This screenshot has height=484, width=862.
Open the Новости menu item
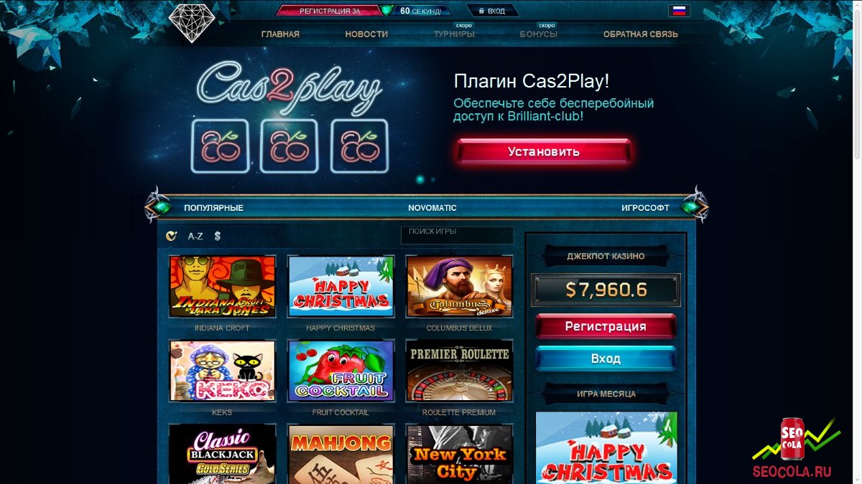(x=366, y=34)
